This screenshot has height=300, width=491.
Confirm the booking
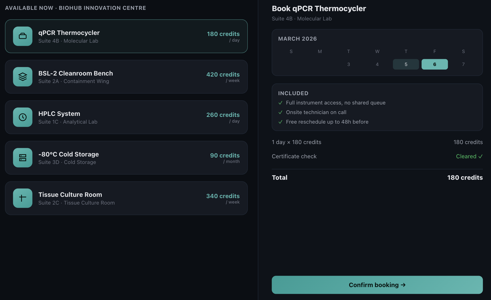click(x=377, y=285)
